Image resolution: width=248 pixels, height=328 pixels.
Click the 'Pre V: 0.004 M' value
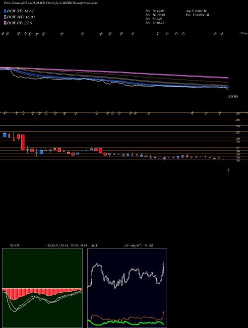click(197, 15)
